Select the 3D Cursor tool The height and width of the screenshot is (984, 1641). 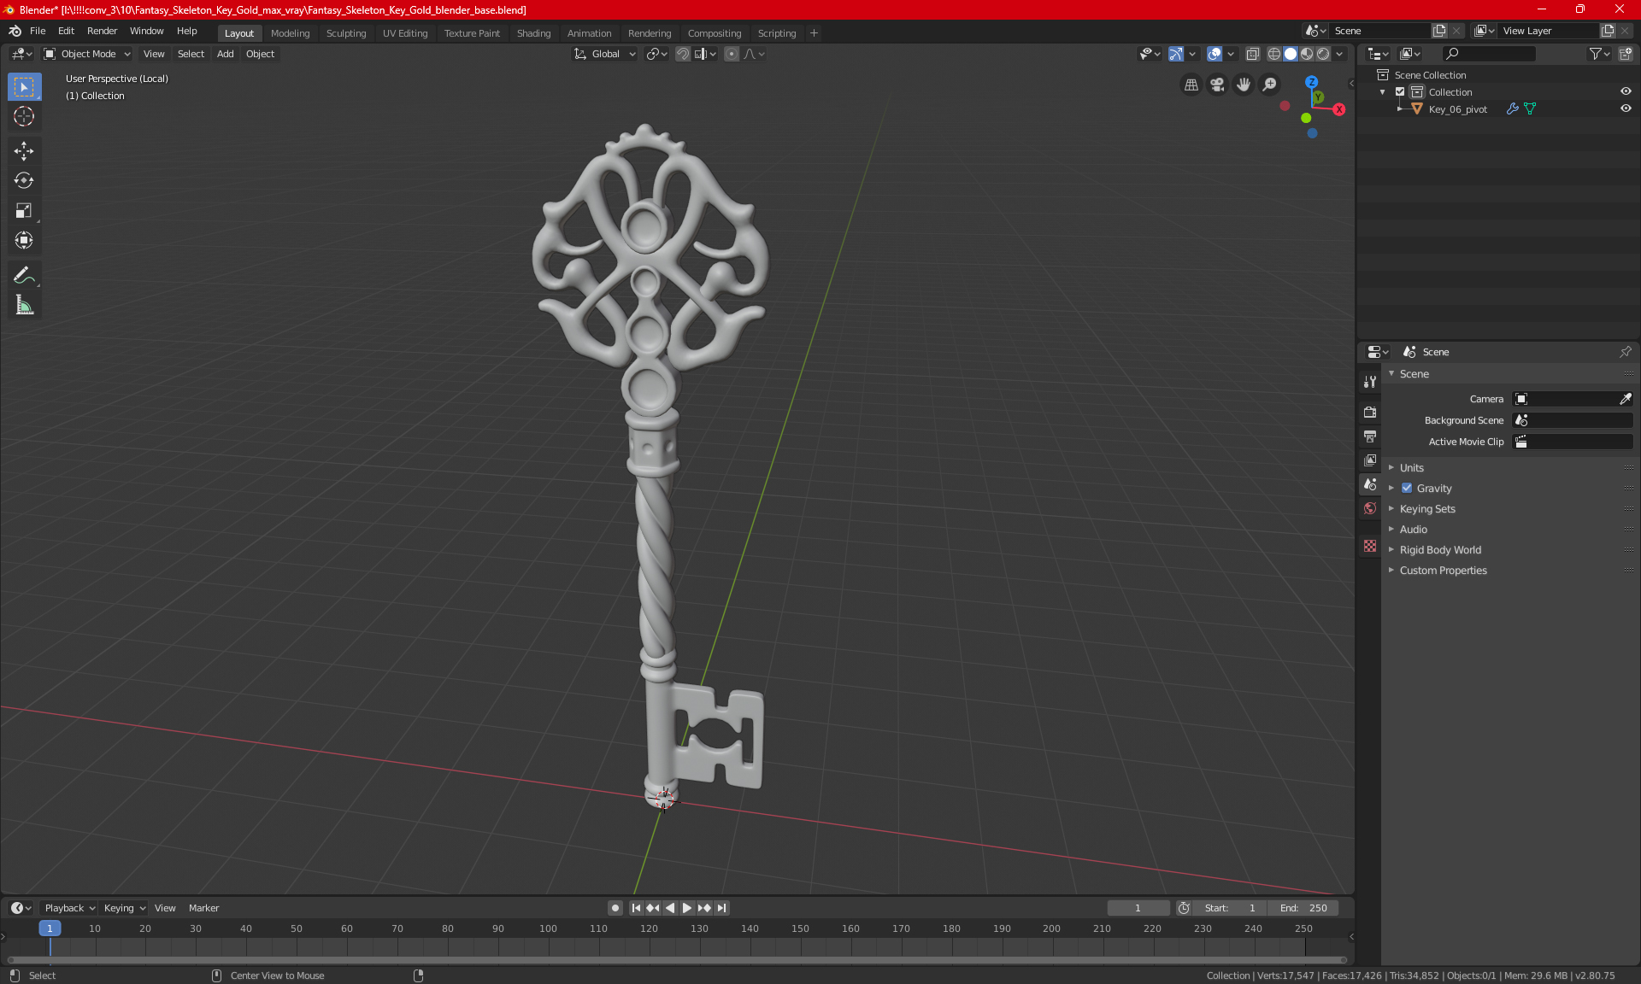tap(24, 116)
